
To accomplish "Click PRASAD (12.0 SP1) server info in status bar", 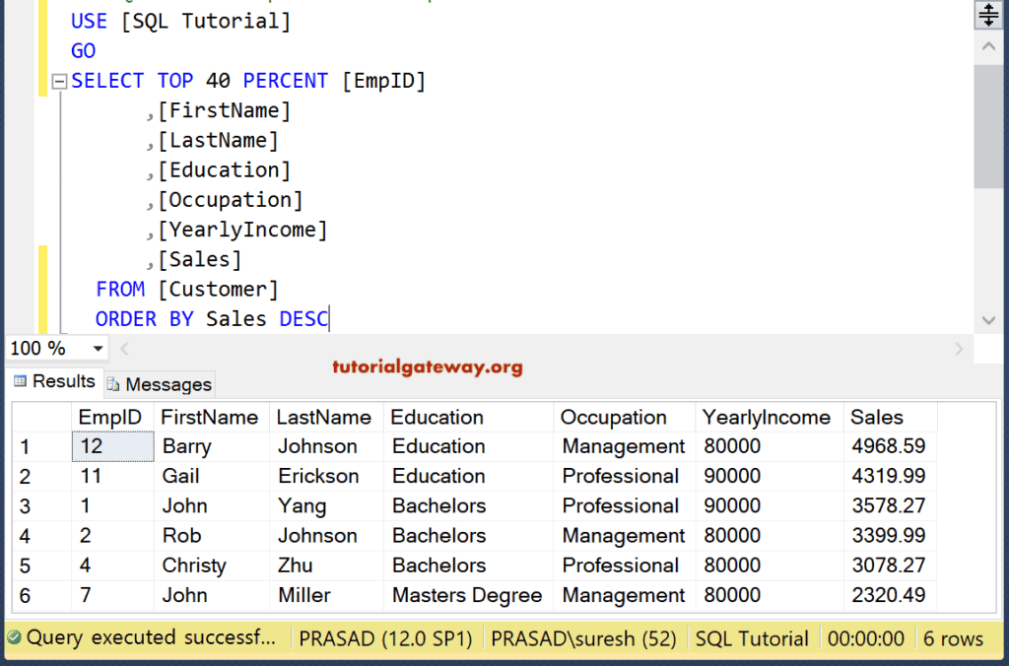I will click(385, 637).
